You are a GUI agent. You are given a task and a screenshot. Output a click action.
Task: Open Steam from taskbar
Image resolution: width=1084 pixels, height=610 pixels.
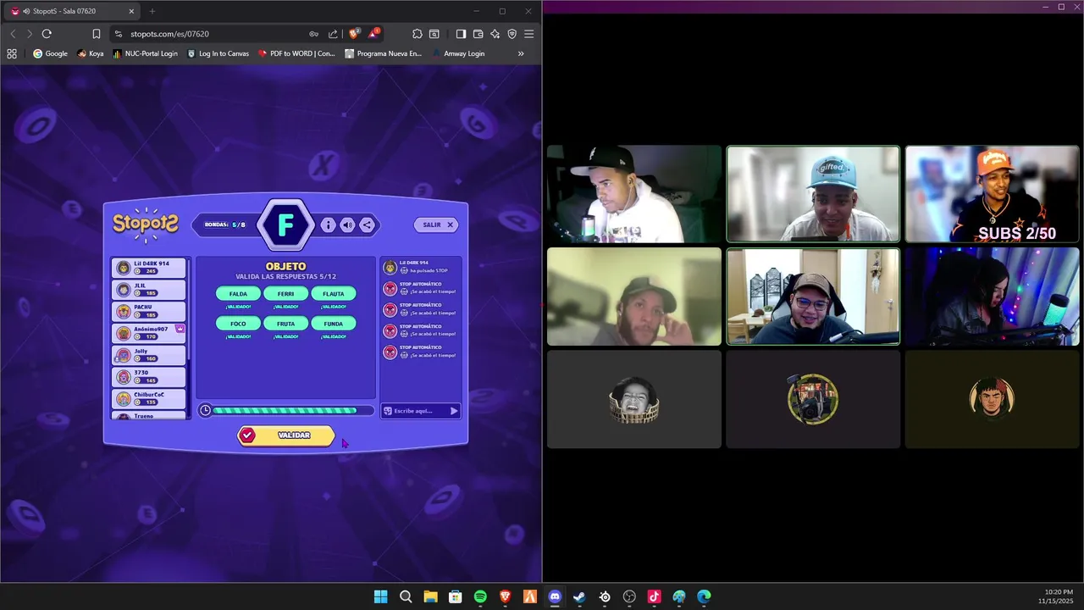579,596
